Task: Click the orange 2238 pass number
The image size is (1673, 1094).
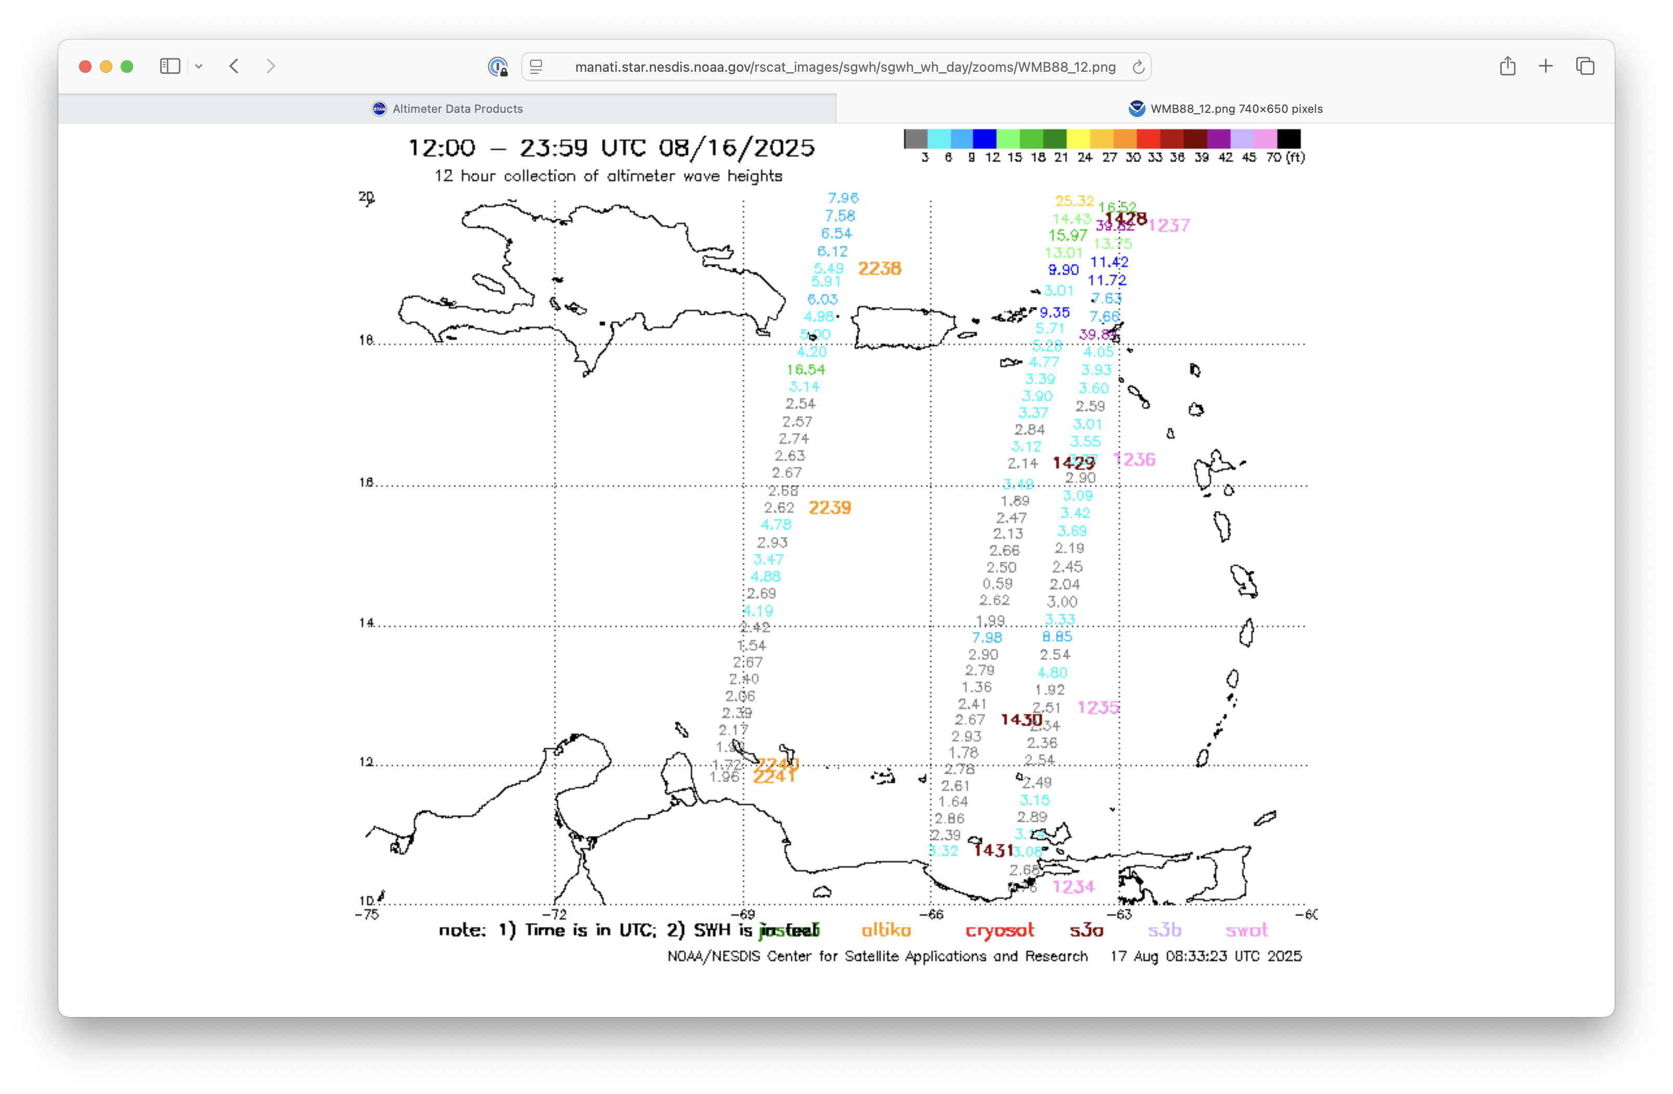Action: click(879, 268)
